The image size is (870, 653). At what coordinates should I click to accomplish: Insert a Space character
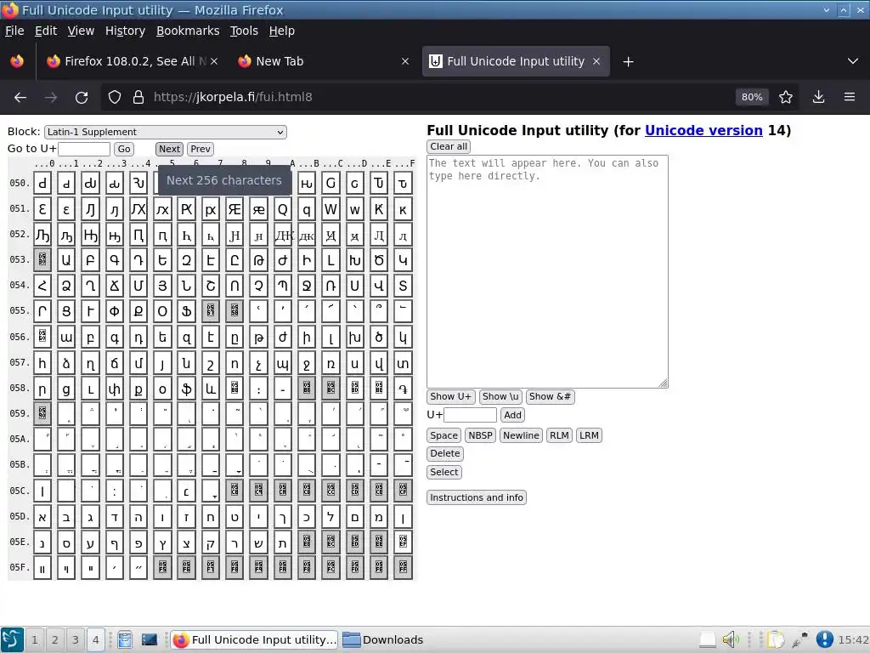[443, 435]
